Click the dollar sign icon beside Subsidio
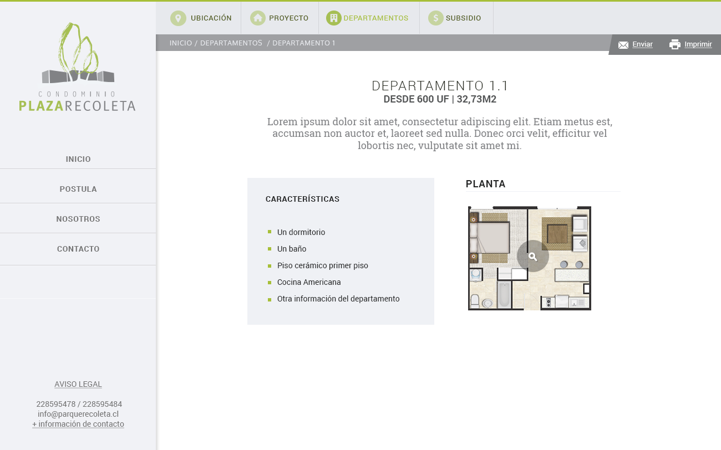 [436, 18]
